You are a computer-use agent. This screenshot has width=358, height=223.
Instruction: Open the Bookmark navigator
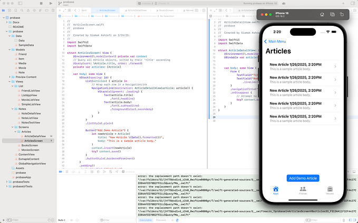15,10
